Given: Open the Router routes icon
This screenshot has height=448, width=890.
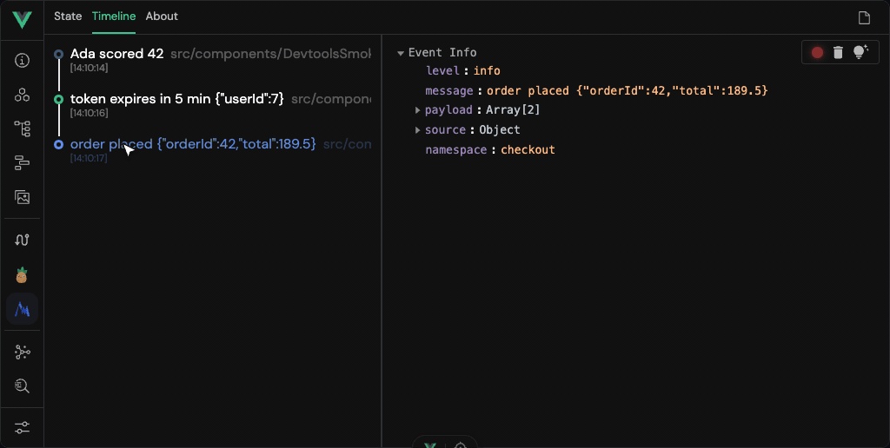Looking at the screenshot, I should pyautogui.click(x=22, y=240).
